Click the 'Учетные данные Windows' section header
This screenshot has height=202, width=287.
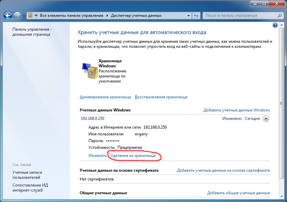tap(105, 110)
